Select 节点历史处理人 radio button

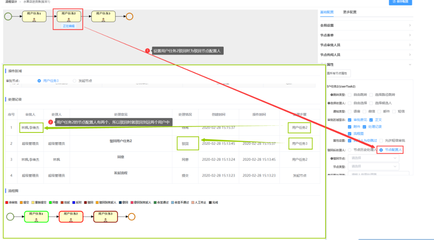(x=350, y=150)
